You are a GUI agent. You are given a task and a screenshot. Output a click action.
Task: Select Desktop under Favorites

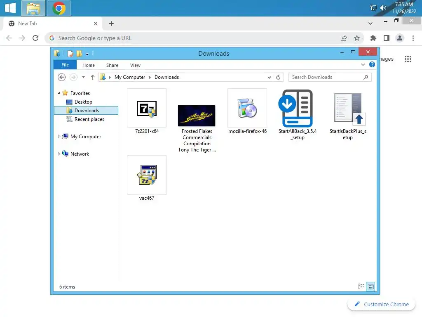(83, 102)
